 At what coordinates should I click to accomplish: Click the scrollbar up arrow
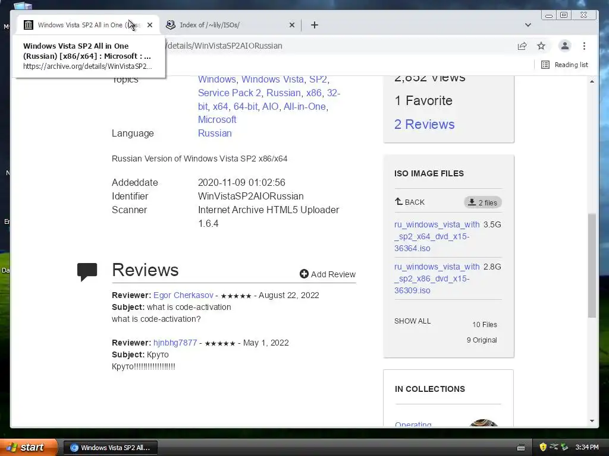[592, 81]
